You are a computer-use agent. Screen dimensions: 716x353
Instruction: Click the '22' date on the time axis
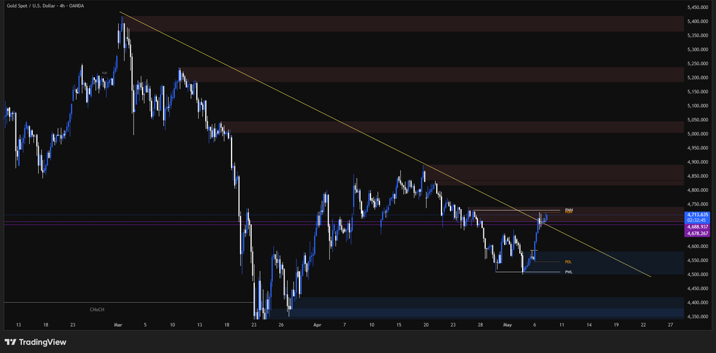[x=643, y=325]
